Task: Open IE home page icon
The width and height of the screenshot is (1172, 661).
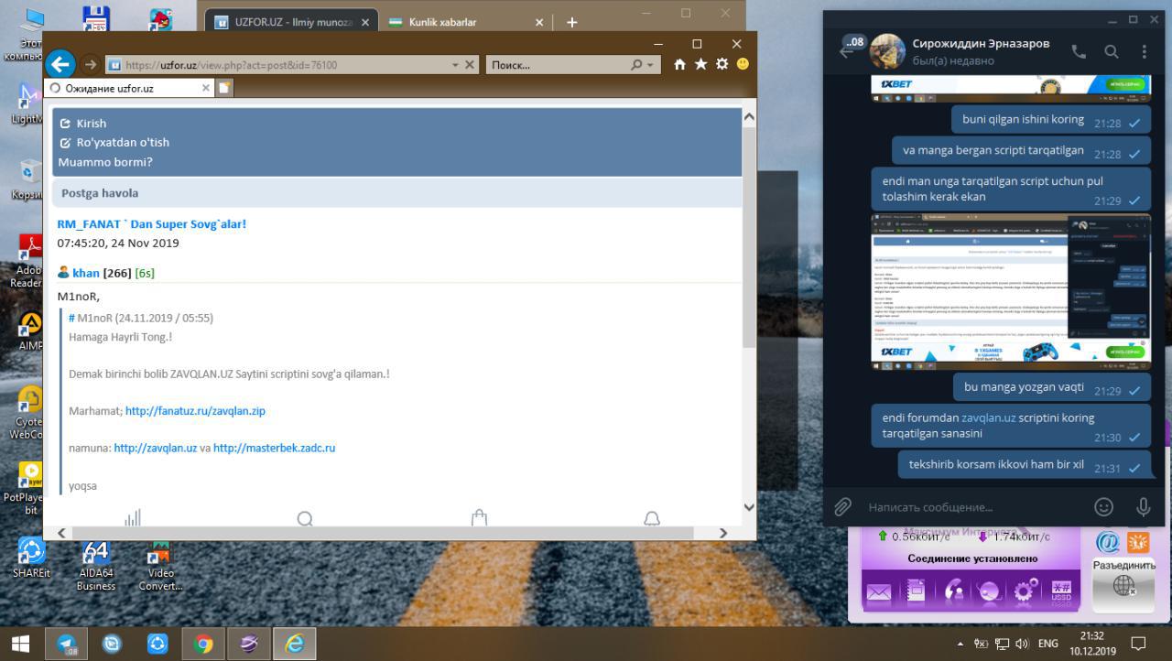Action: pos(679,64)
